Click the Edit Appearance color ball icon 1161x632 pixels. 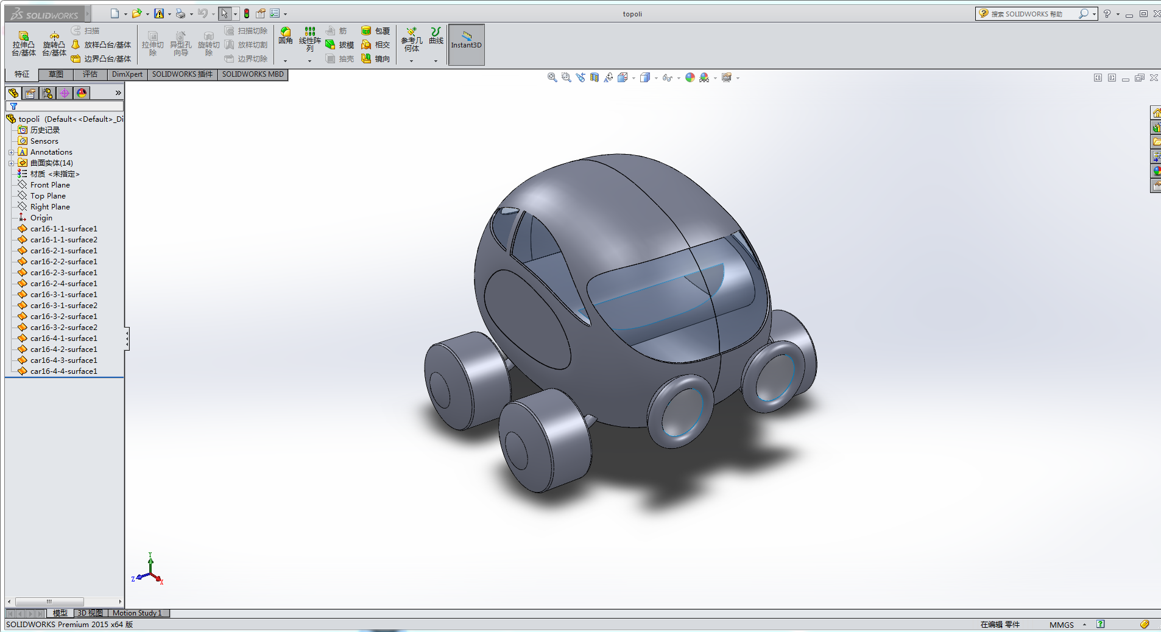pyautogui.click(x=690, y=77)
